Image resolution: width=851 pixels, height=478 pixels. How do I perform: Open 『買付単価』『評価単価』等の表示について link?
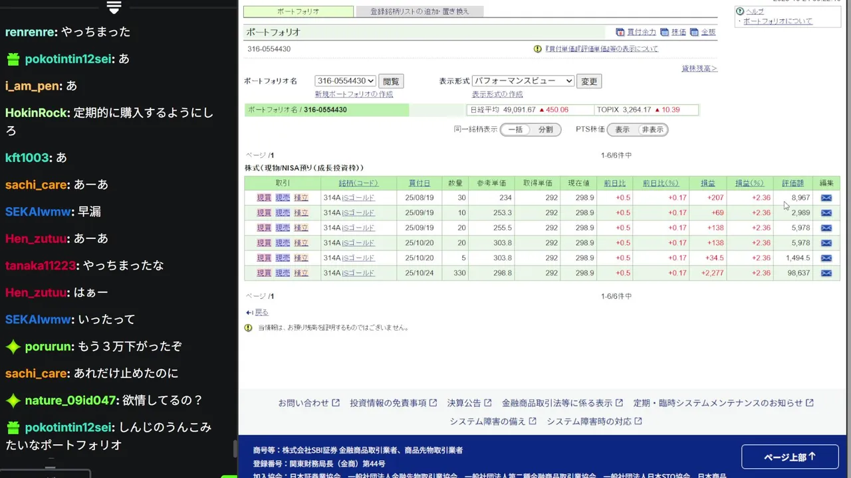601,49
